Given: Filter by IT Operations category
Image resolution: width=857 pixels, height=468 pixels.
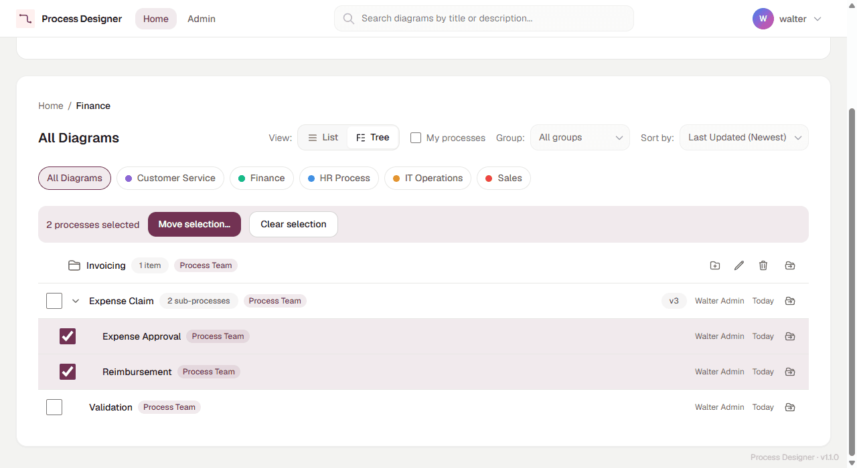Looking at the screenshot, I should (x=428, y=179).
